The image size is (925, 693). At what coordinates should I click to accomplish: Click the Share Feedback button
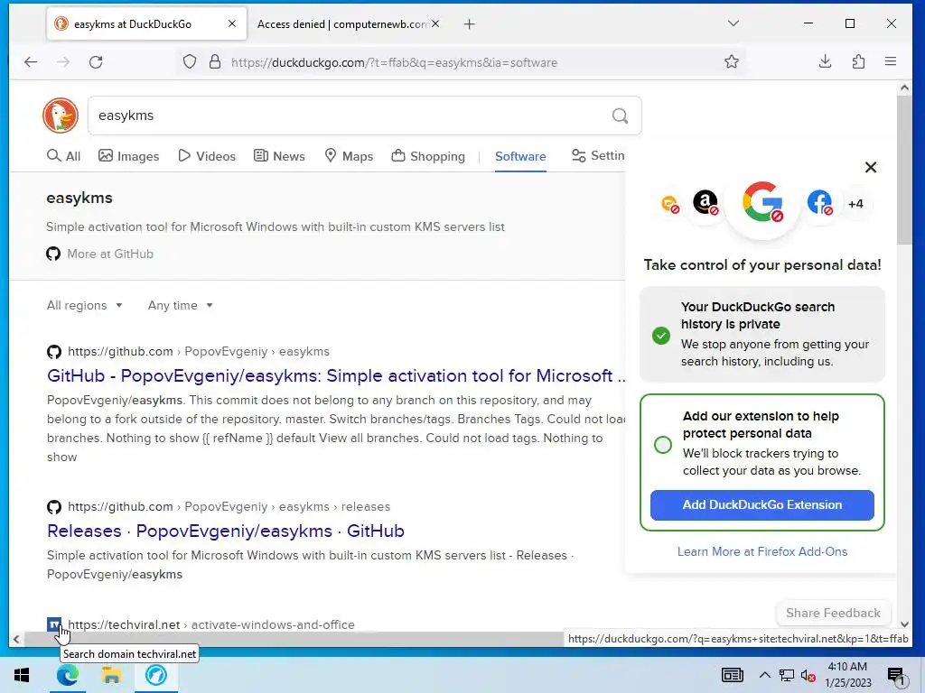point(833,613)
